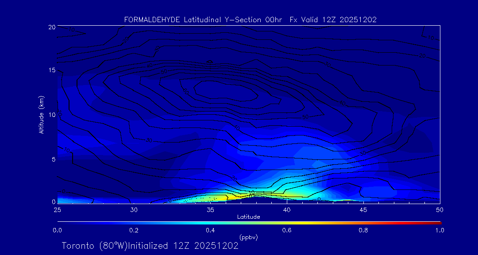This screenshot has width=478, height=255.
Task: Select the 50 tick on the latitude axis
Action: click(x=440, y=209)
